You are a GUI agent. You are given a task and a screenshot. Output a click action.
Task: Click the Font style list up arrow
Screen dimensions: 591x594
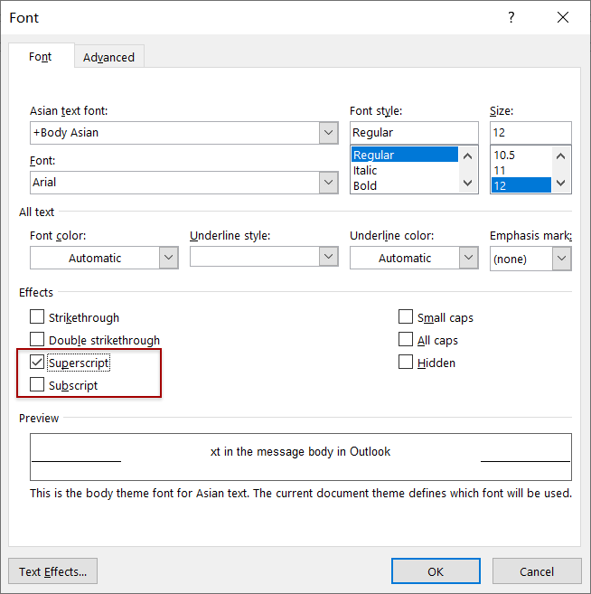tap(467, 156)
